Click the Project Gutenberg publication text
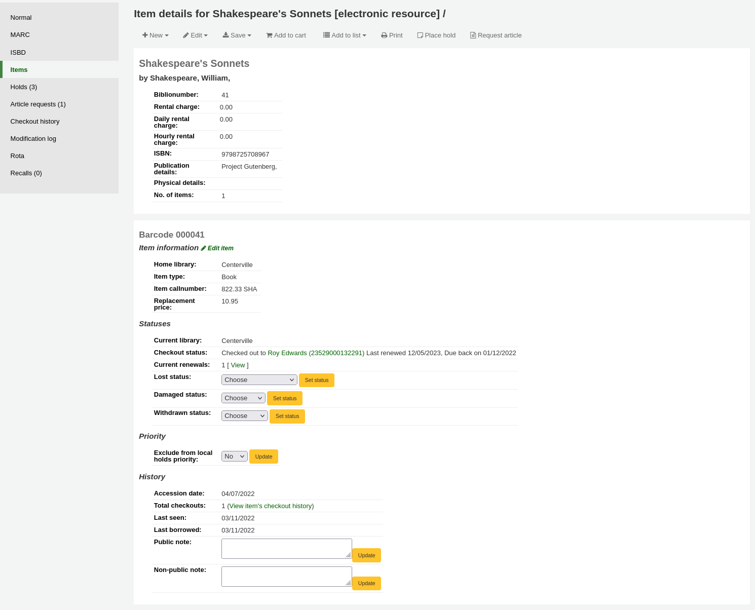755x610 pixels. pyautogui.click(x=249, y=167)
